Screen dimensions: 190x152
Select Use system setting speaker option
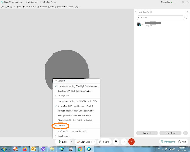click(76, 86)
